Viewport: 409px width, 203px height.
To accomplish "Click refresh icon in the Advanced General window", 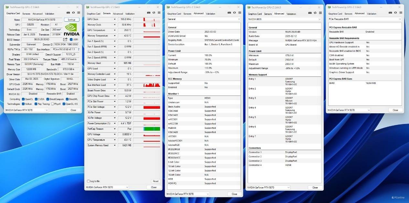I will (x=234, y=13).
